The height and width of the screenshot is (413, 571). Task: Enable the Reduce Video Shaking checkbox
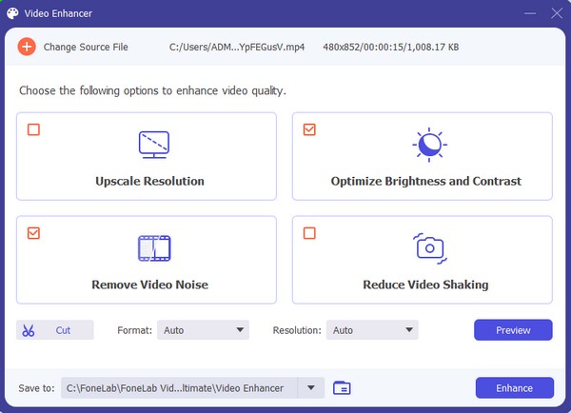click(x=309, y=233)
